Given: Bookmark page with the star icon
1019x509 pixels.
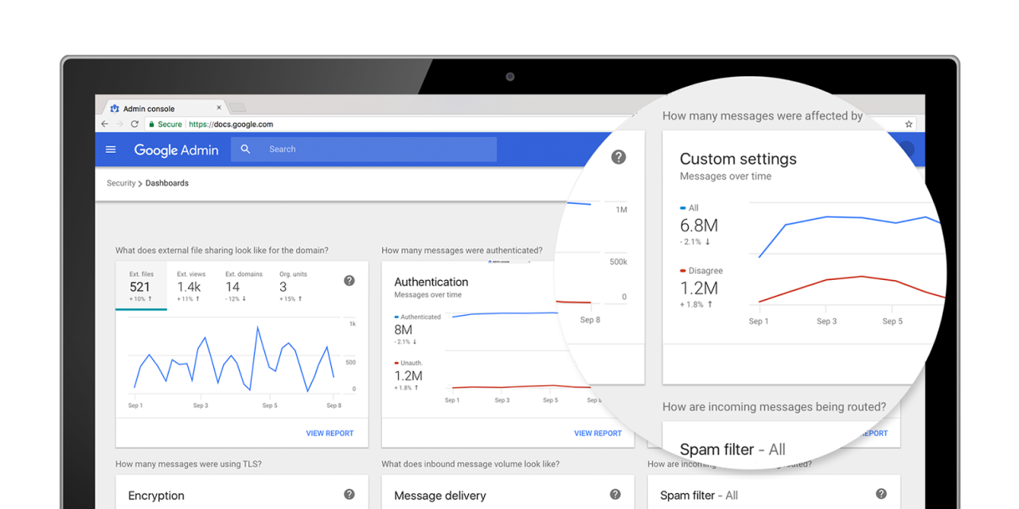Looking at the screenshot, I should point(908,124).
